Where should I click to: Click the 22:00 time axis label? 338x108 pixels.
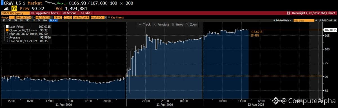coord(146,101)
